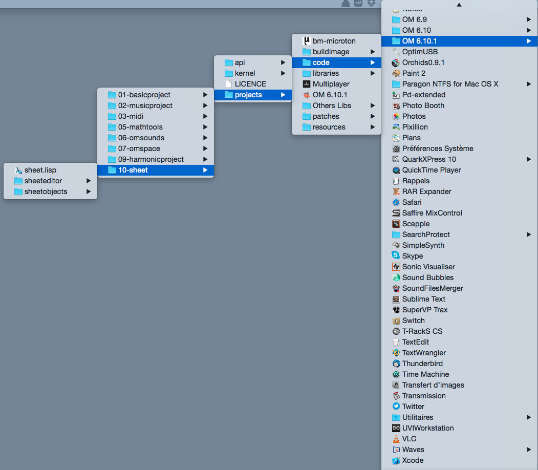The height and width of the screenshot is (470, 538).
Task: Launch Préférences Système
Action: coord(459,148)
